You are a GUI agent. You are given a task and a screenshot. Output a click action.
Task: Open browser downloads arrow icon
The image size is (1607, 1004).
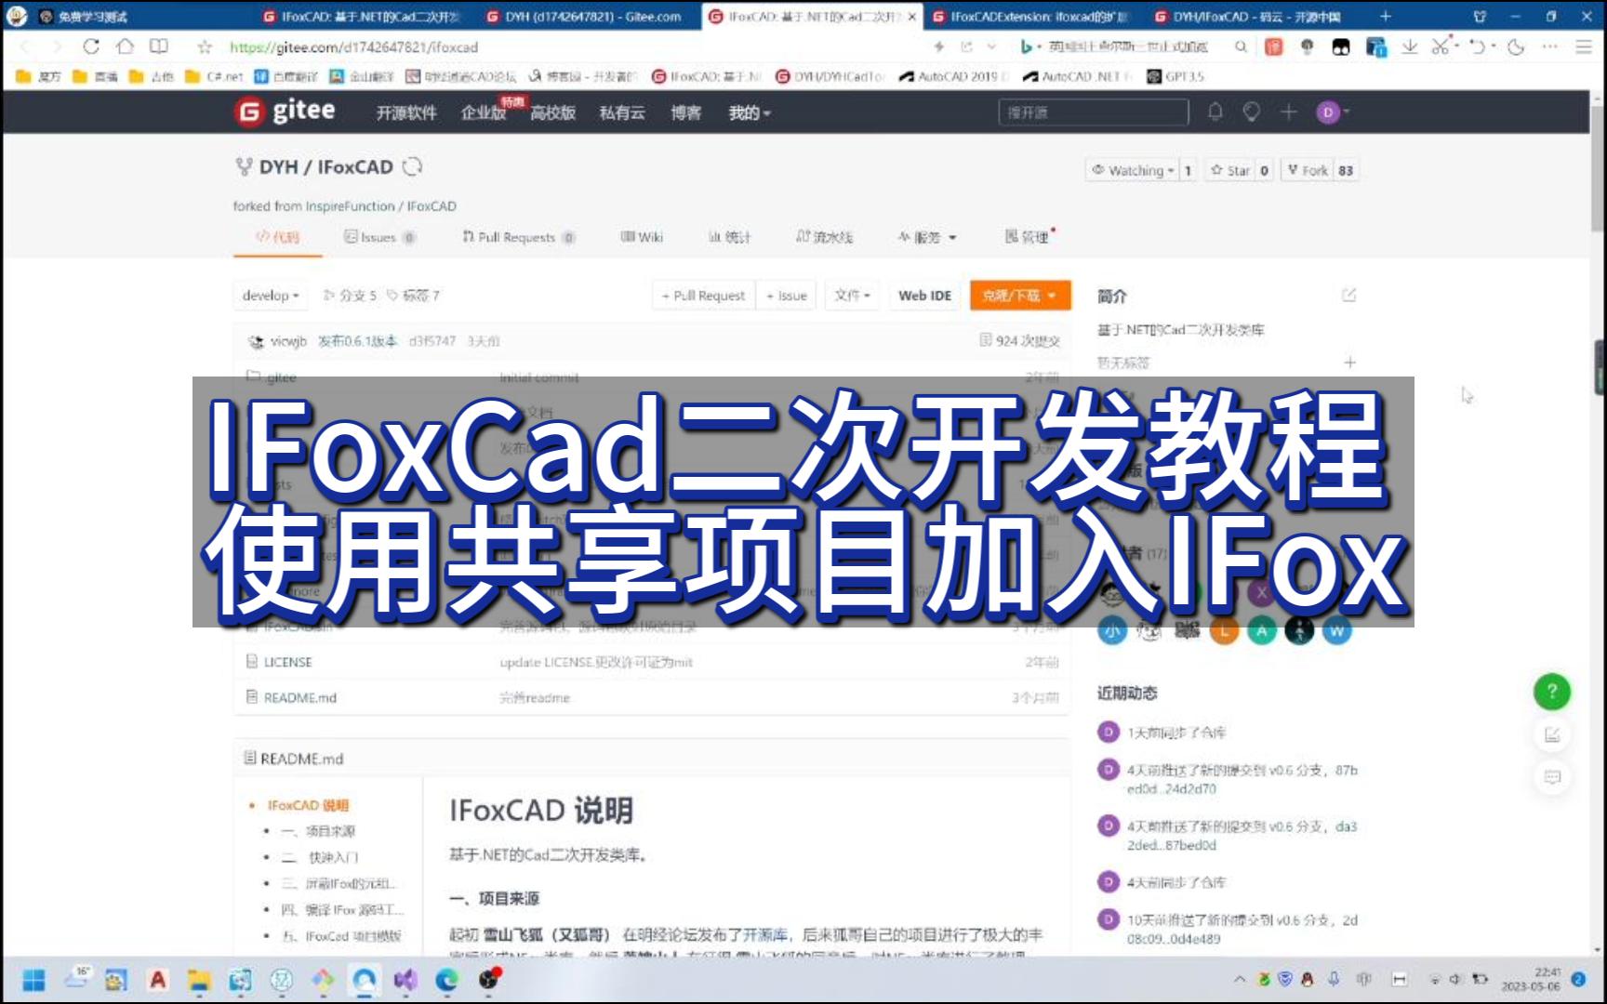(1410, 46)
